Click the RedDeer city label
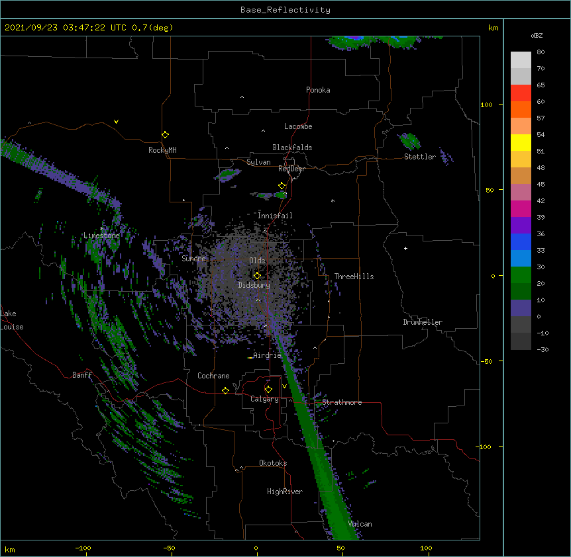Viewport: 571px width, 557px height. [x=291, y=169]
